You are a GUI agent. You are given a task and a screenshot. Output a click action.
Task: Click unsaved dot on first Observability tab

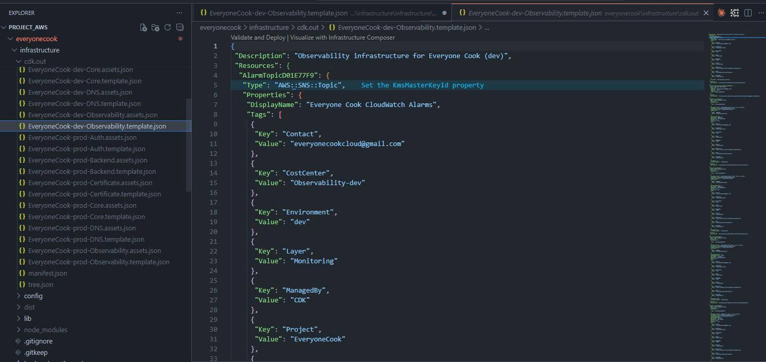(x=444, y=13)
